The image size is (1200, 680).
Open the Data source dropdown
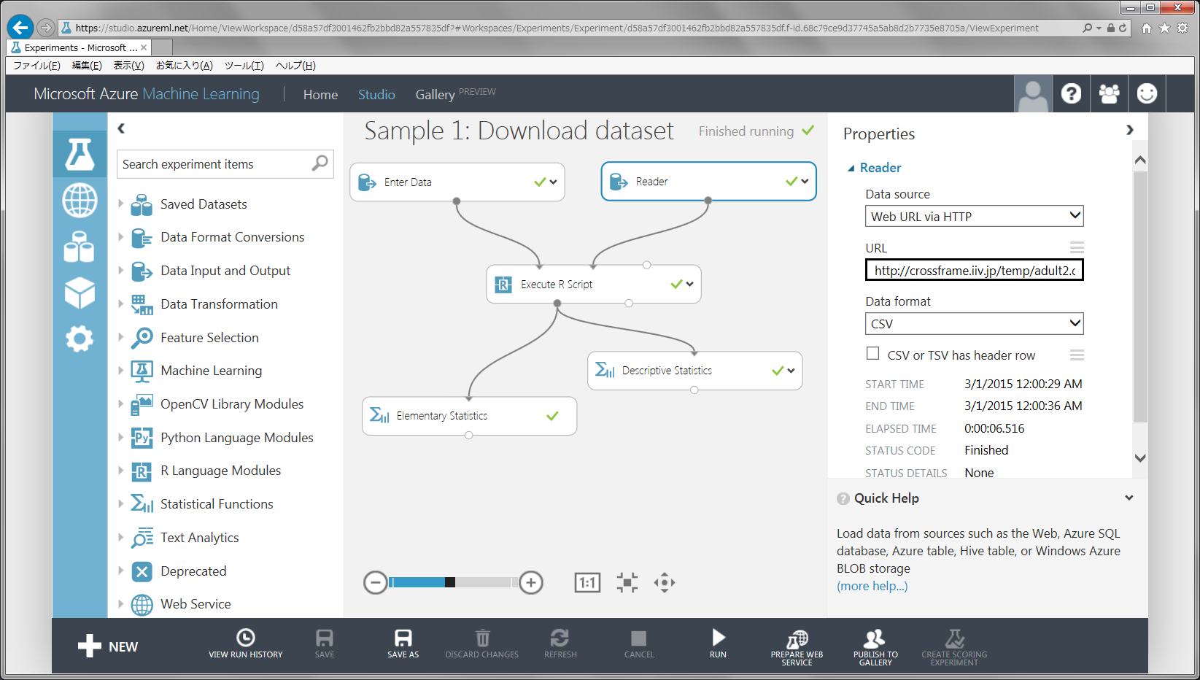click(974, 217)
